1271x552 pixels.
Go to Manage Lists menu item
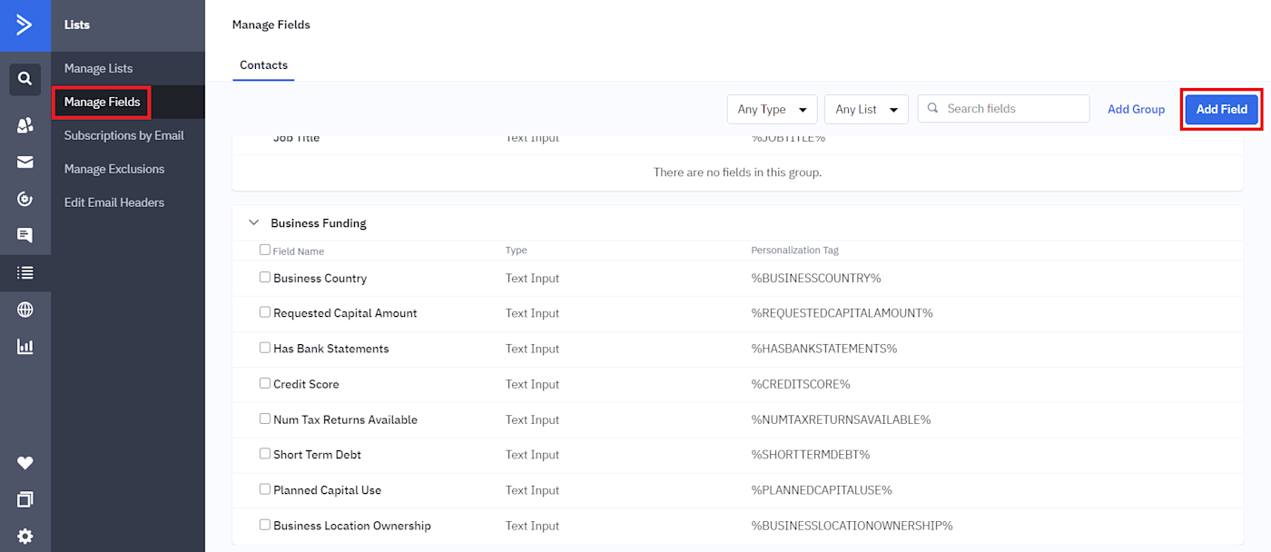coord(98,68)
